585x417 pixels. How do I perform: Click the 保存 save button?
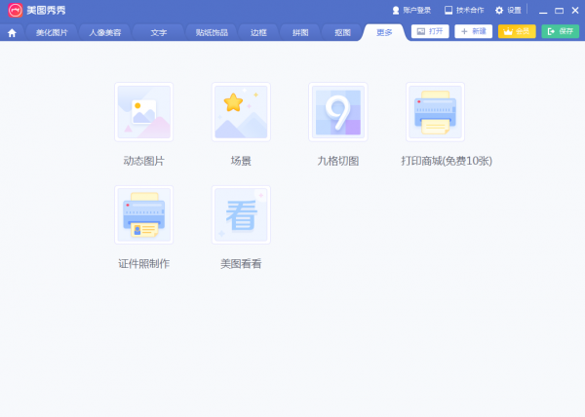[561, 31]
